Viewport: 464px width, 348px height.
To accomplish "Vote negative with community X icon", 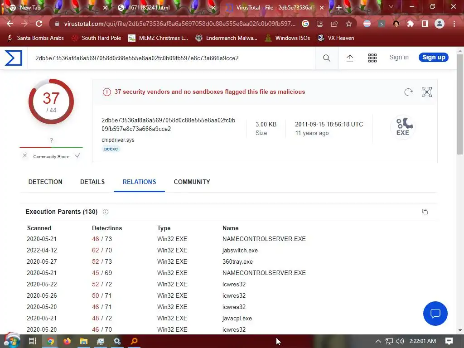I will (25, 156).
